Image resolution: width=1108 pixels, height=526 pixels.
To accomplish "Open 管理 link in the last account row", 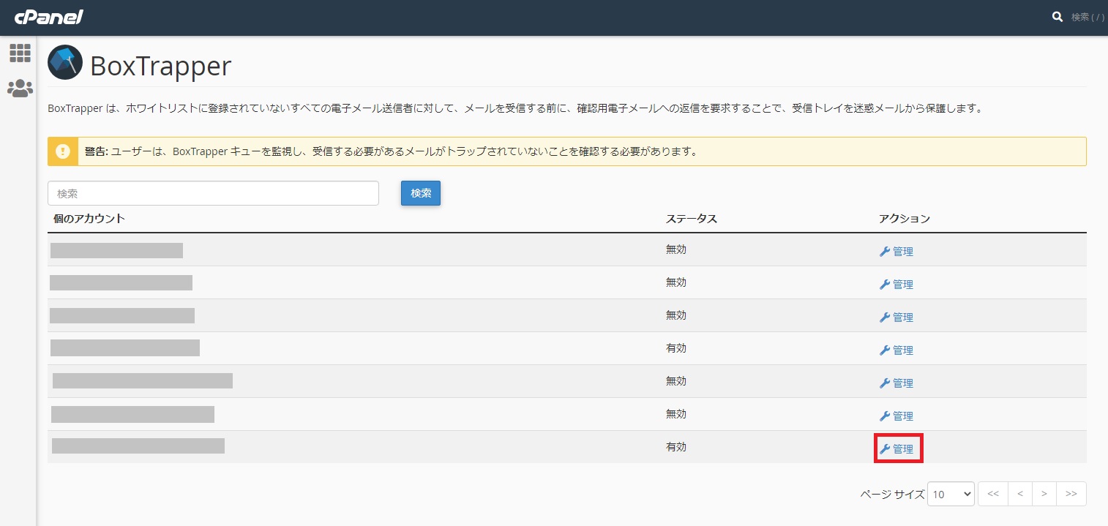I will point(896,449).
